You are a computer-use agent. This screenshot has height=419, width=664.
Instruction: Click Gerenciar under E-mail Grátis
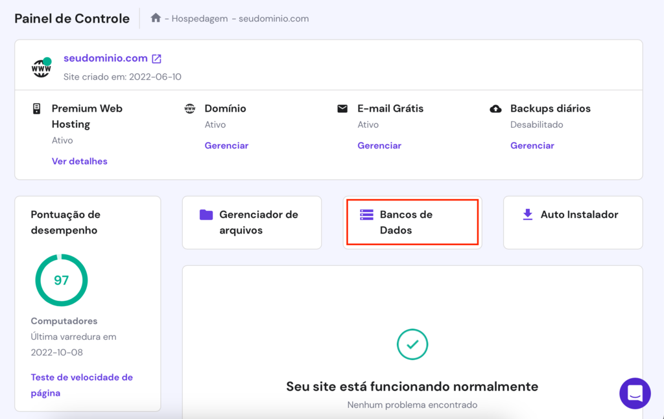coord(379,145)
